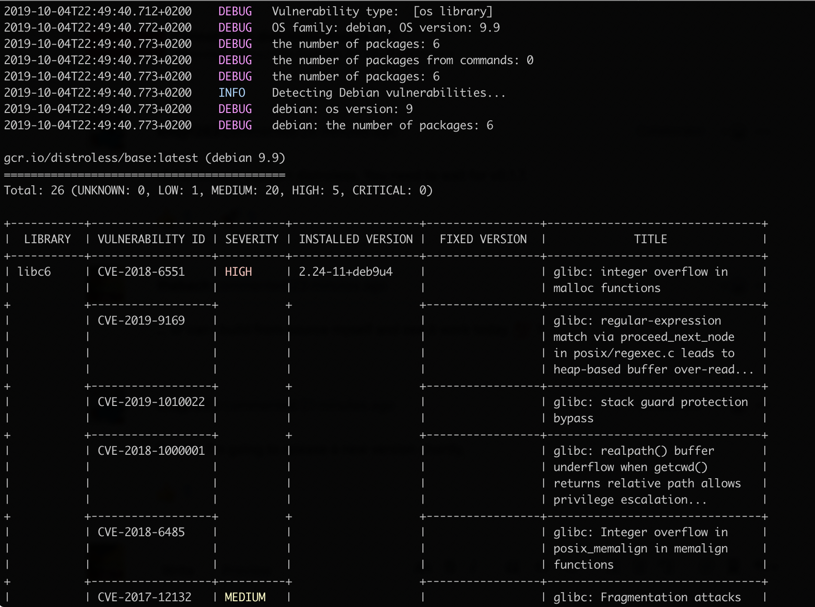Click the HIGH severity value
815x607 pixels.
(x=238, y=272)
